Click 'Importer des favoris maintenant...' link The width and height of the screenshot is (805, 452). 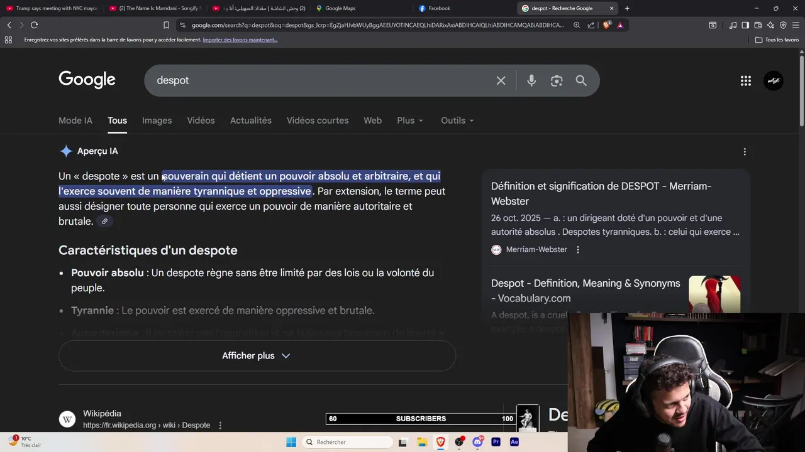[x=240, y=40]
